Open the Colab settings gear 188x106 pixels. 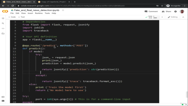click(176, 11)
